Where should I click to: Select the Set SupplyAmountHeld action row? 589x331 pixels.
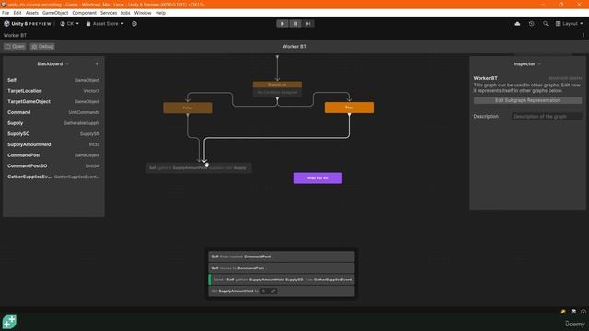[282, 291]
